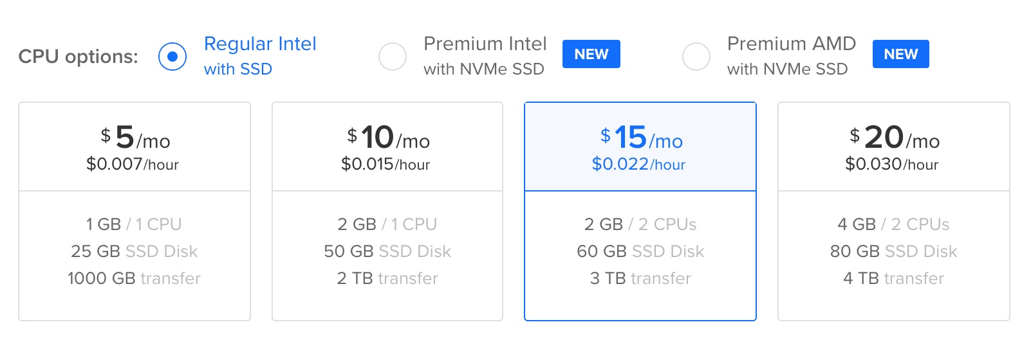Click the 1000 GB transfer line
Screen dimensions: 1022x338
tap(134, 278)
